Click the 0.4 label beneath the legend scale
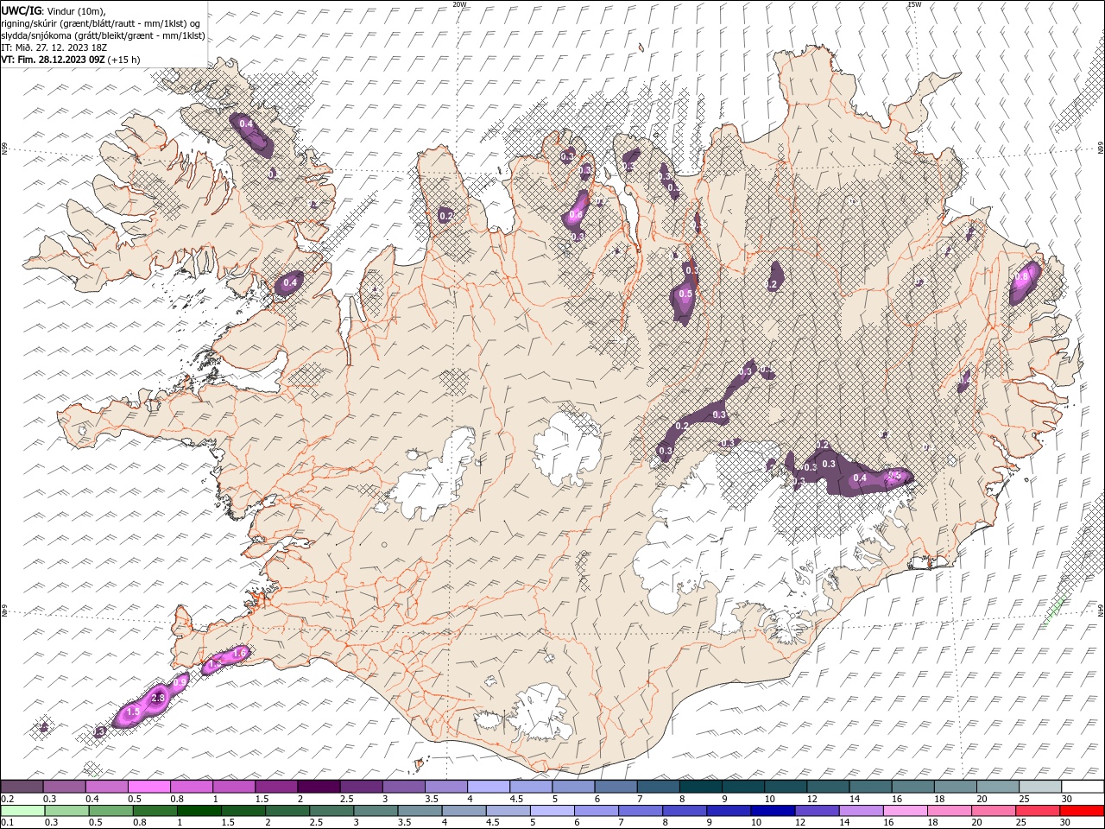This screenshot has width=1105, height=829. coord(92,799)
